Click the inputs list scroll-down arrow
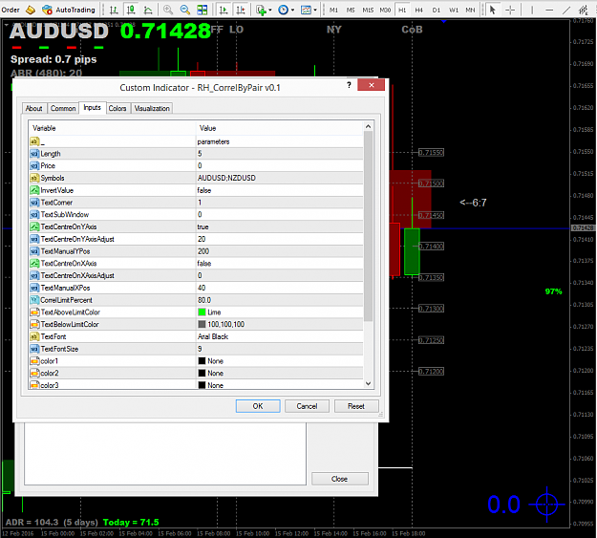Screen dimensions: 597x538 [x=368, y=384]
